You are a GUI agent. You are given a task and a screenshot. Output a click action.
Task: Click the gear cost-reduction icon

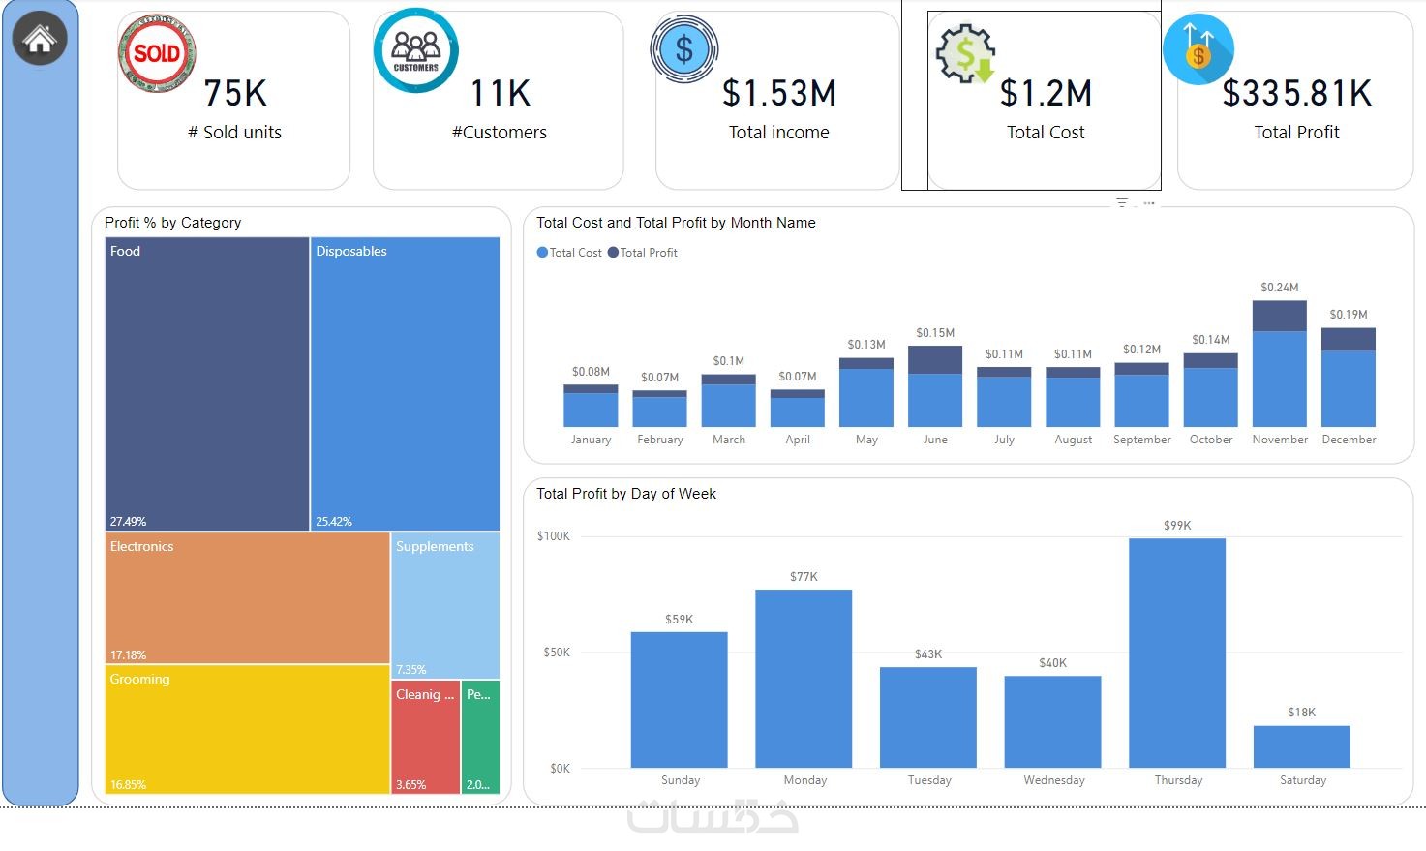coord(966,54)
